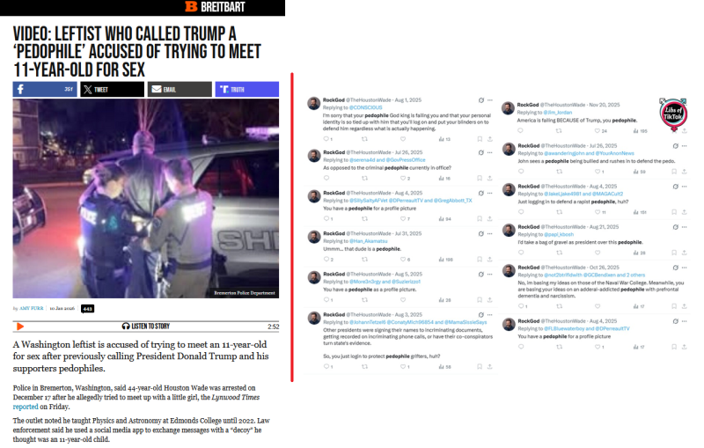704x448 pixels.
Task: Open the 443 comments count badge
Action: (87, 309)
